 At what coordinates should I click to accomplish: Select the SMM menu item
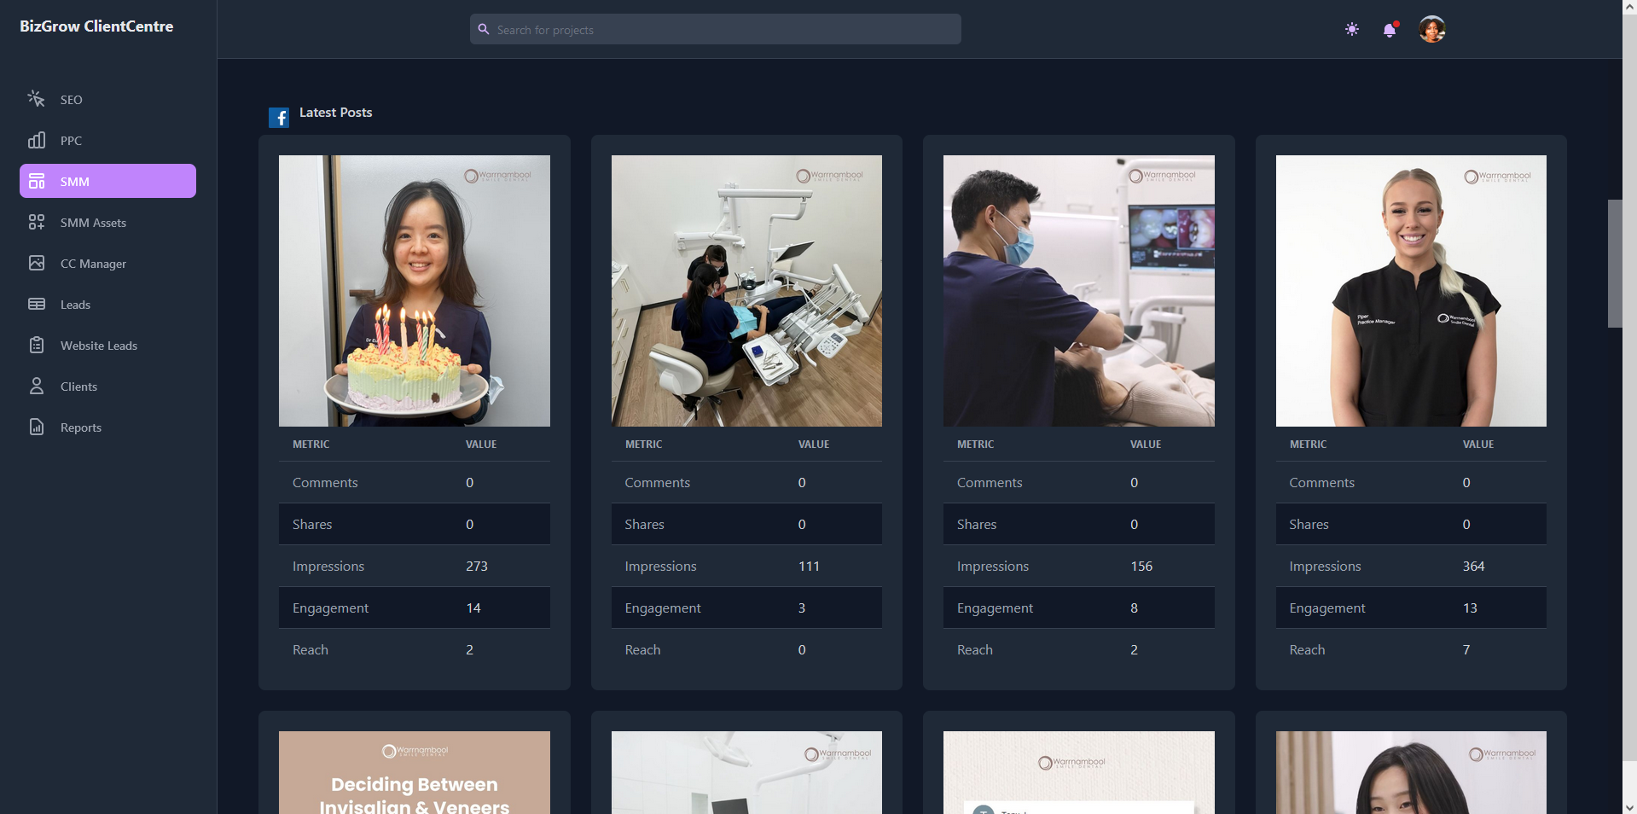click(107, 181)
